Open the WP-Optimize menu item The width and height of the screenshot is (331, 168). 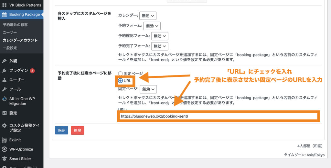pyautogui.click(x=21, y=149)
